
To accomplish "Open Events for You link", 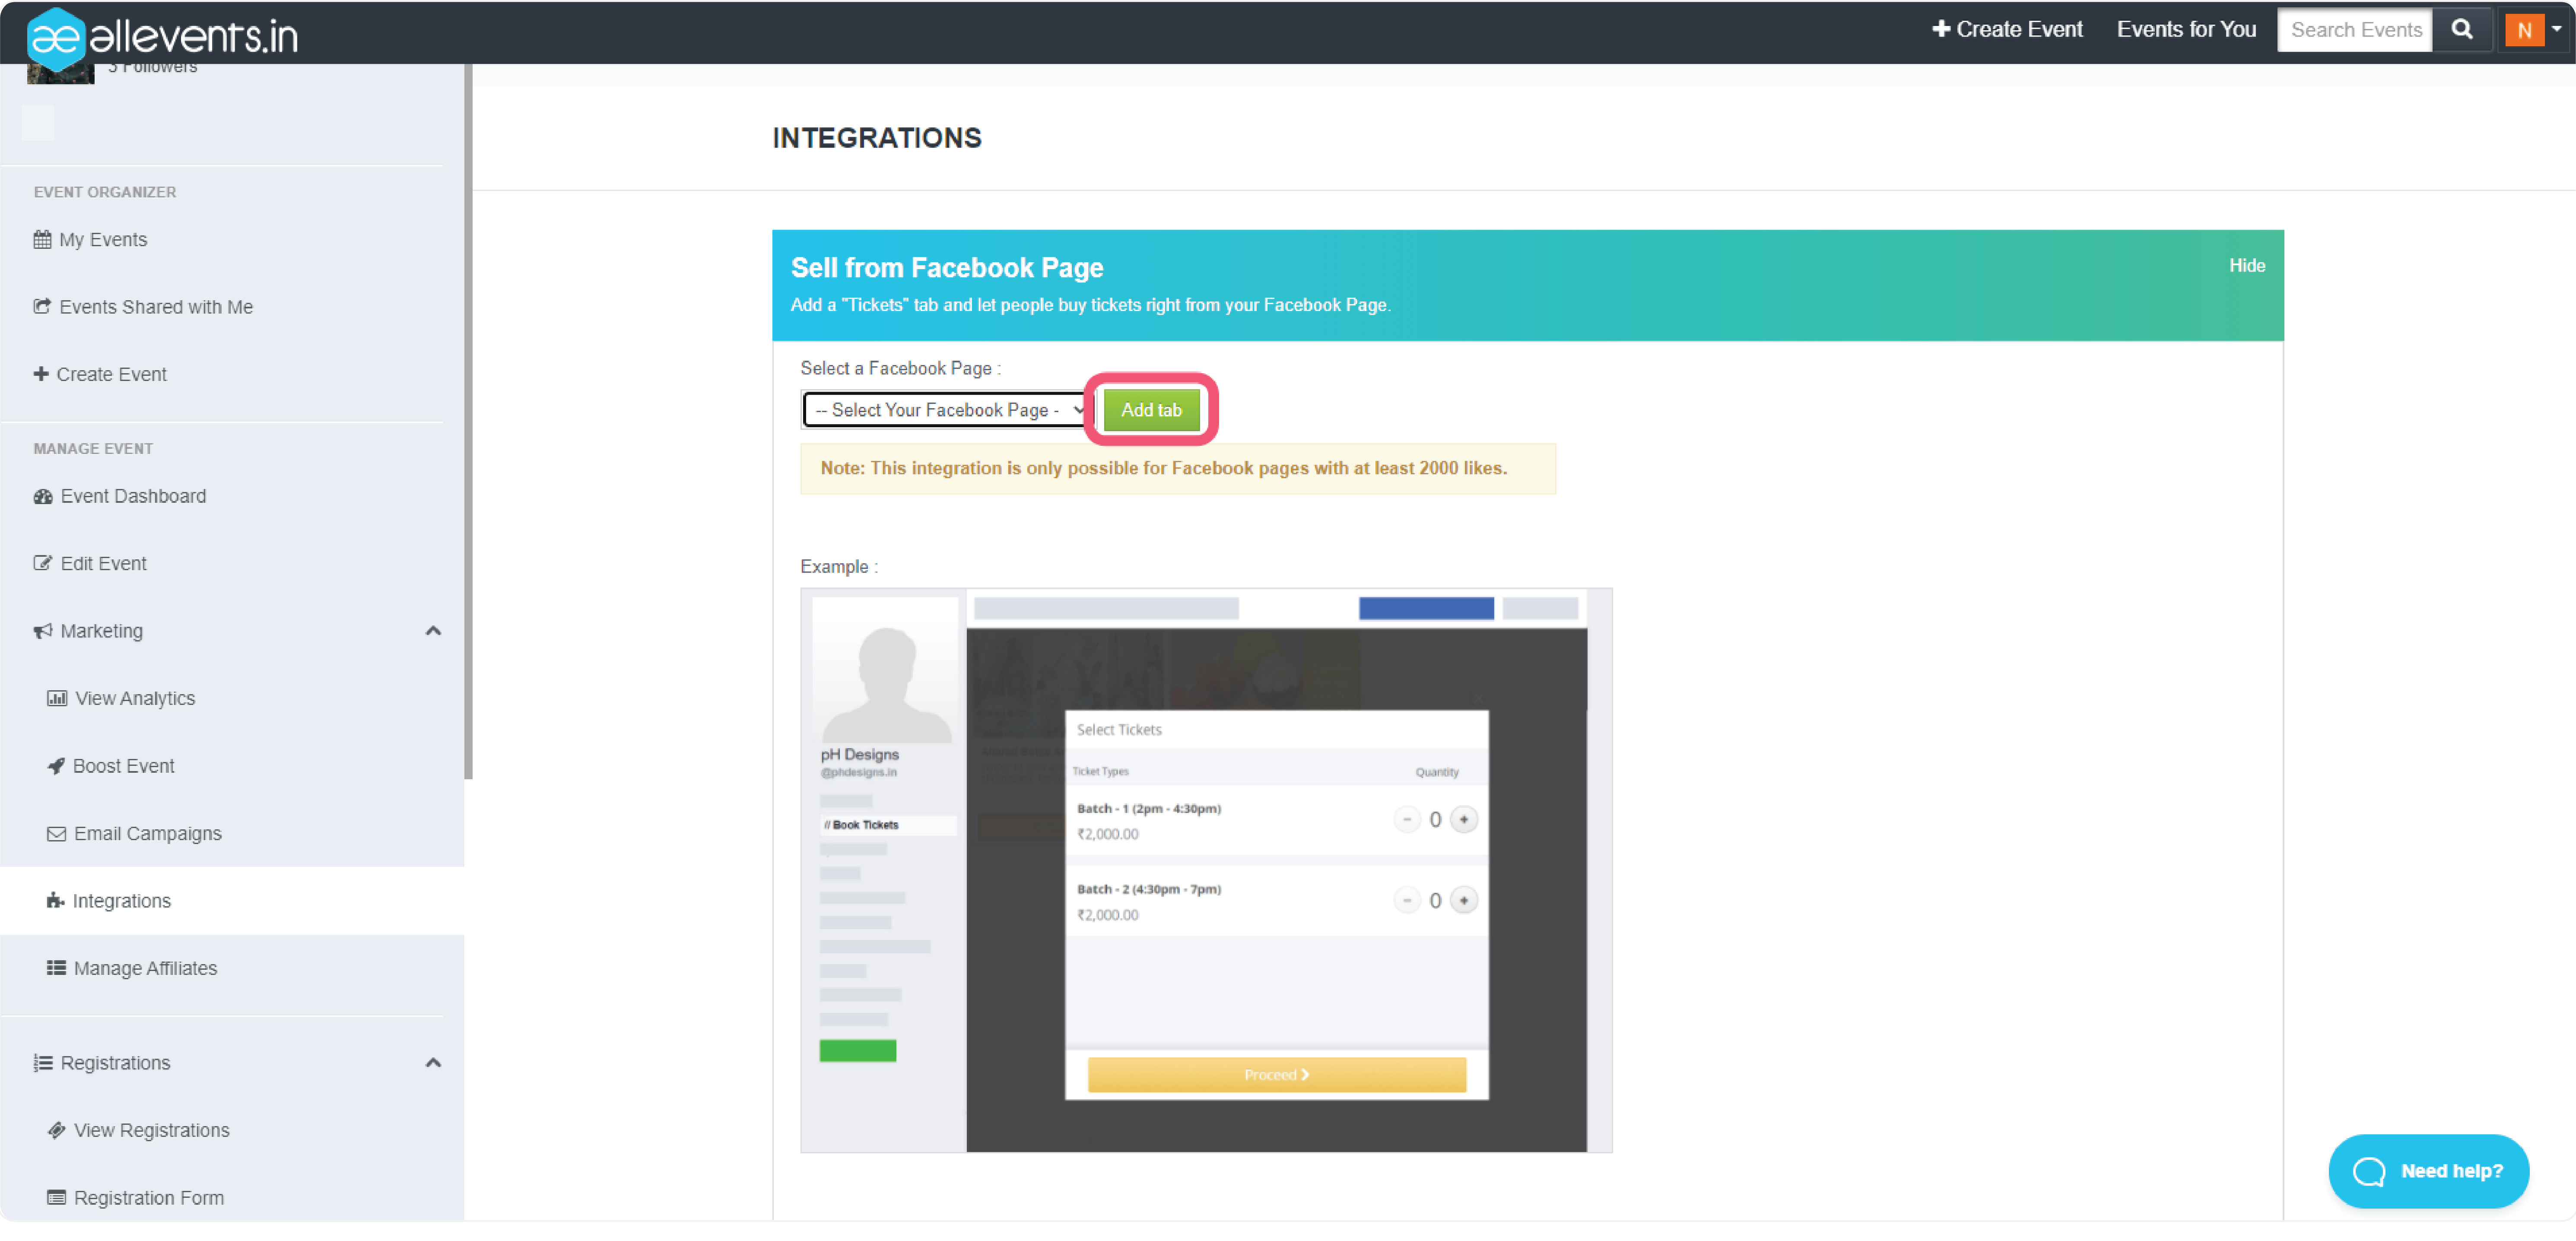I will point(2186,29).
